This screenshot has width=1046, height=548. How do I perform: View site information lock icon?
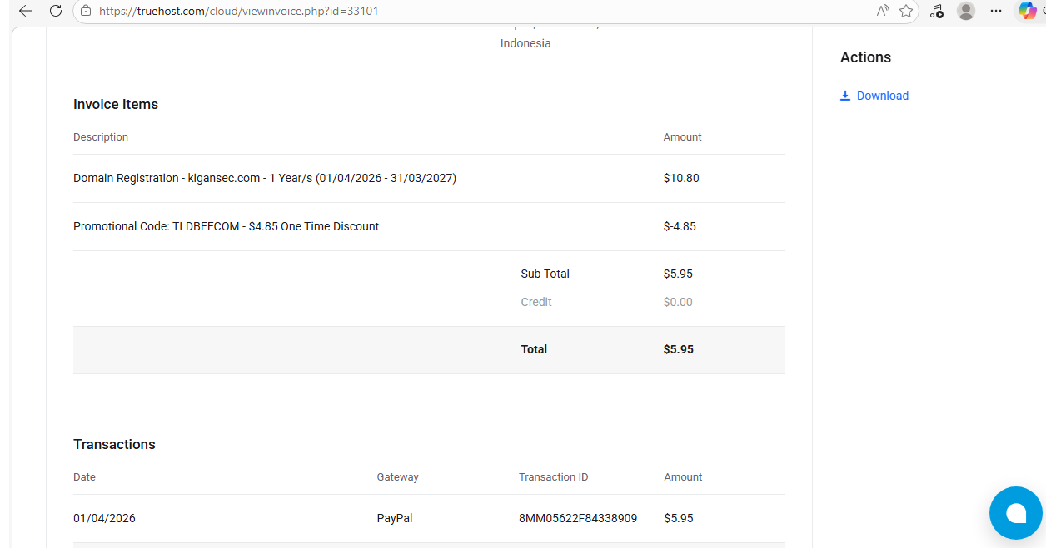pos(85,11)
